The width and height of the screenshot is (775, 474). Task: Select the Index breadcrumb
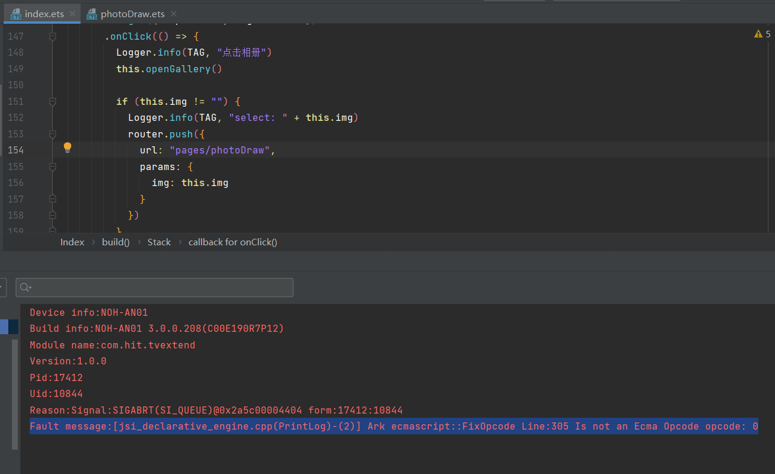pos(72,242)
